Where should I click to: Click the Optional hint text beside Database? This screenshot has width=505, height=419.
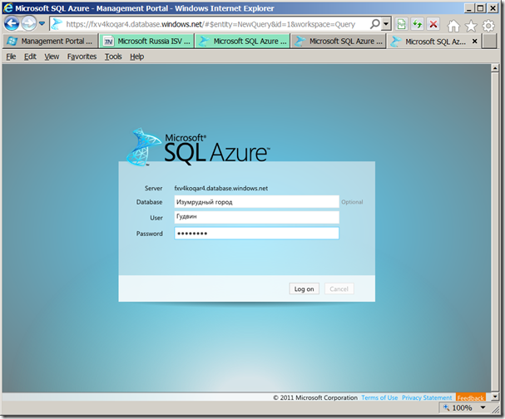pos(352,202)
